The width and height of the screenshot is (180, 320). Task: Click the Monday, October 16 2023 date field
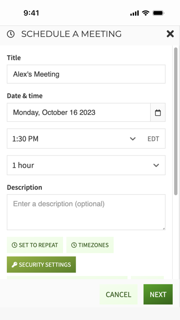(79, 113)
